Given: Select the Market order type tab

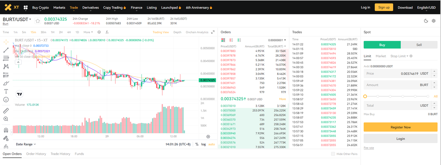Looking at the screenshot, I should [x=381, y=56].
